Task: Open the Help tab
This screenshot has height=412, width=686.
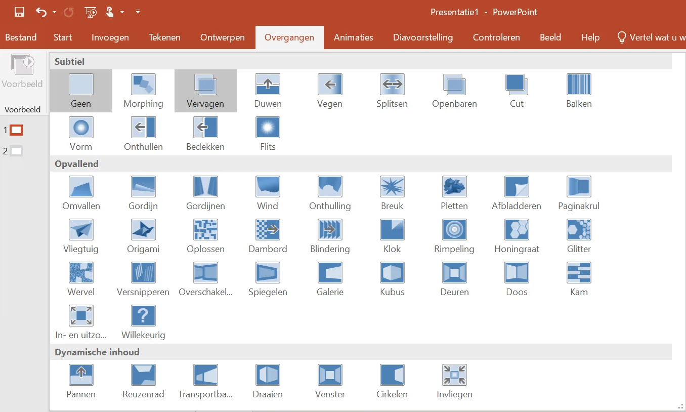Action: click(x=590, y=37)
